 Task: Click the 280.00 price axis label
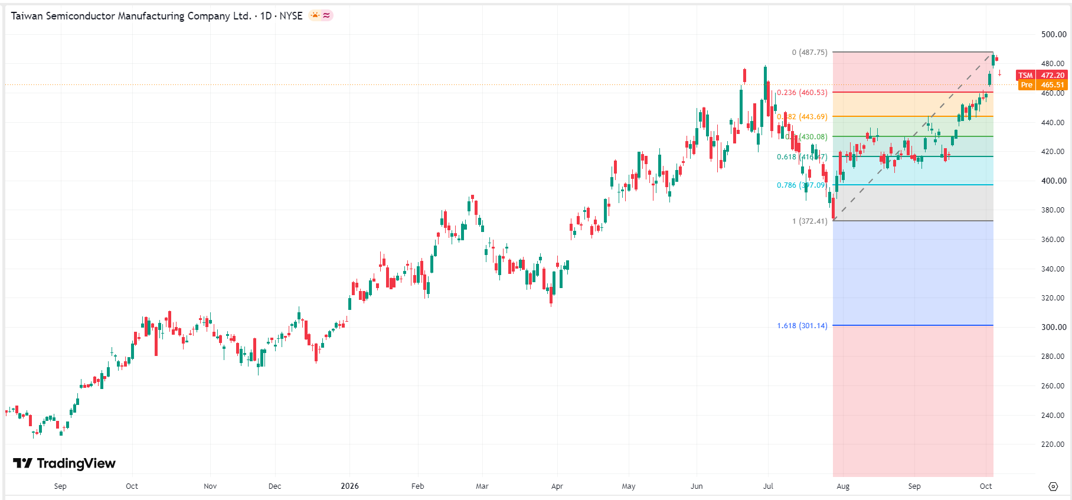click(1054, 356)
